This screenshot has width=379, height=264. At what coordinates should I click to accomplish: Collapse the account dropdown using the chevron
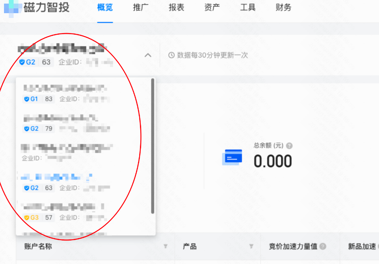(x=148, y=55)
